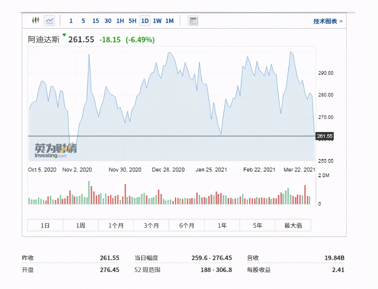Viewport: 378px width, 289px height.
Task: Set interval to 5 minutes
Action: tap(83, 21)
